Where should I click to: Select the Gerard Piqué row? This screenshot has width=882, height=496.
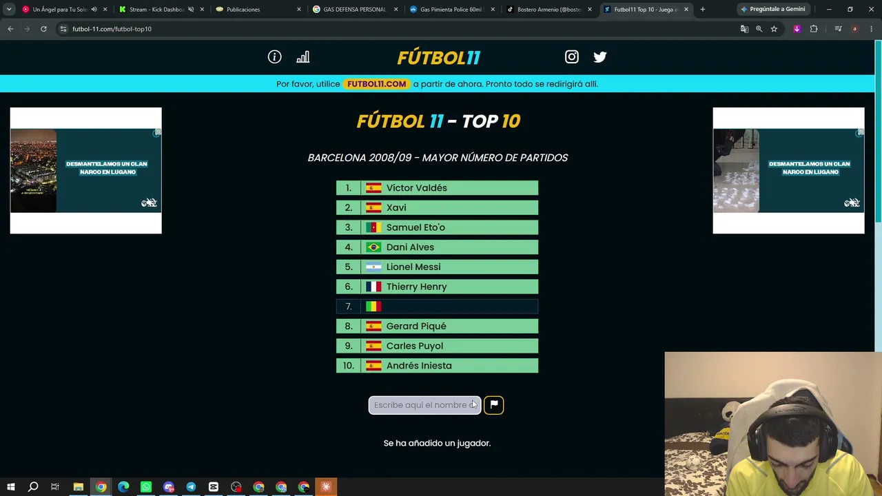[437, 326]
